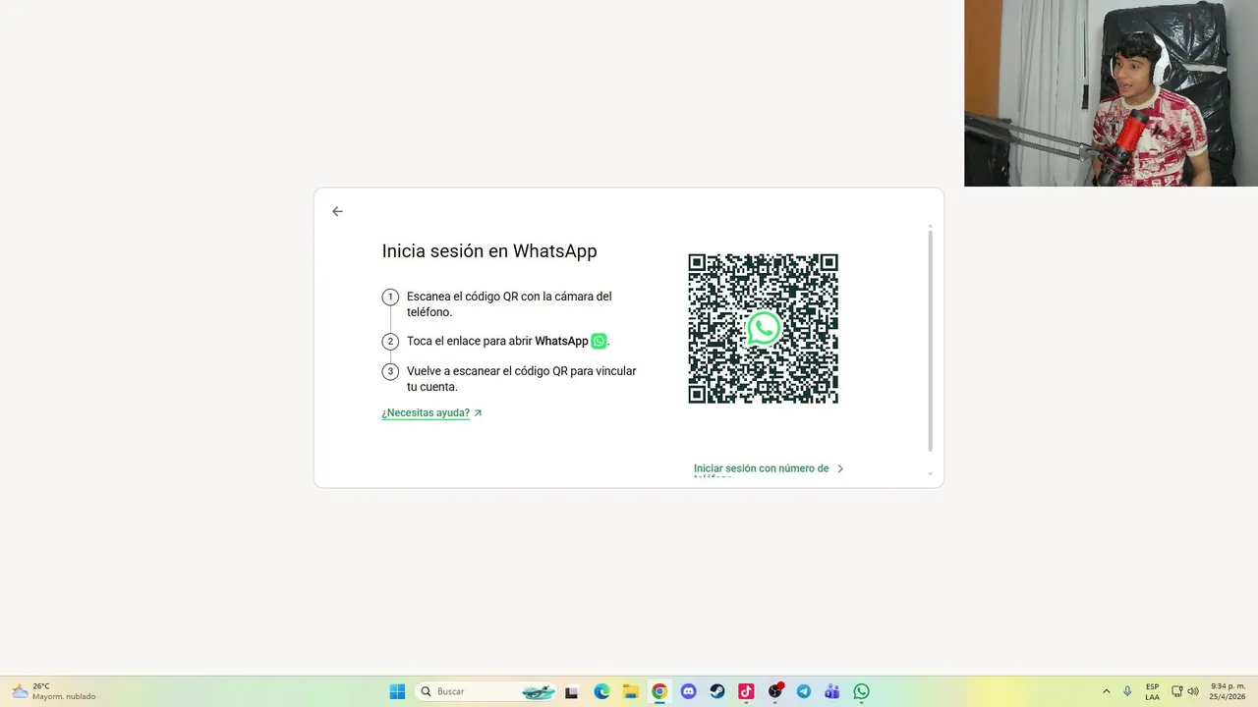Click the chevron next to "Iniciar sesión con número"
Screen dimensions: 1258x707
tap(840, 469)
